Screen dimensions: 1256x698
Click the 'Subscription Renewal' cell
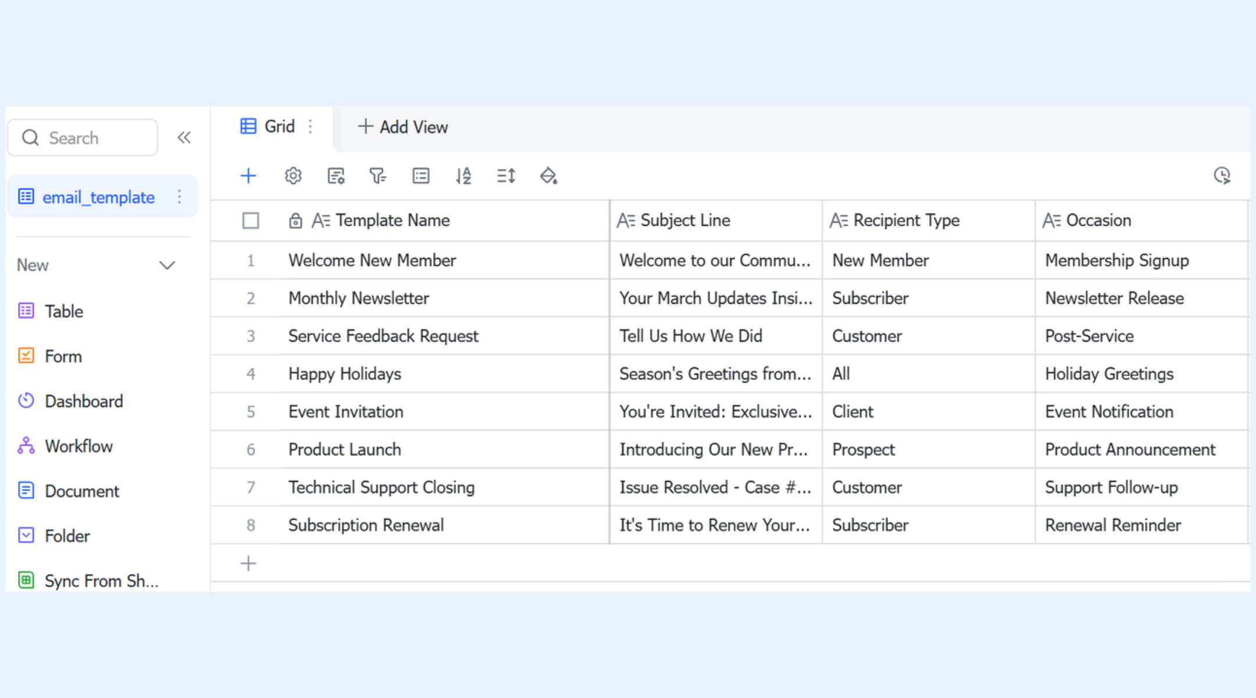(x=444, y=525)
